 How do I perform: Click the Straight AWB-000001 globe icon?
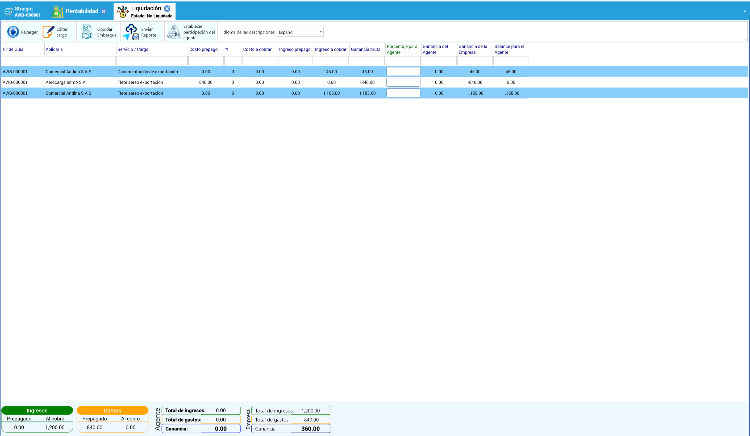8,12
